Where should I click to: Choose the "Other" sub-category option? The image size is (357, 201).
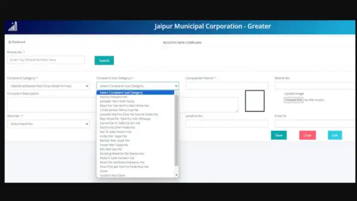(x=104, y=171)
